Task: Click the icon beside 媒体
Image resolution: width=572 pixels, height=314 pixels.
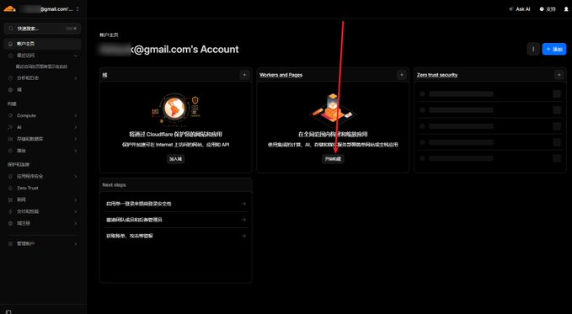Action: click(10, 151)
